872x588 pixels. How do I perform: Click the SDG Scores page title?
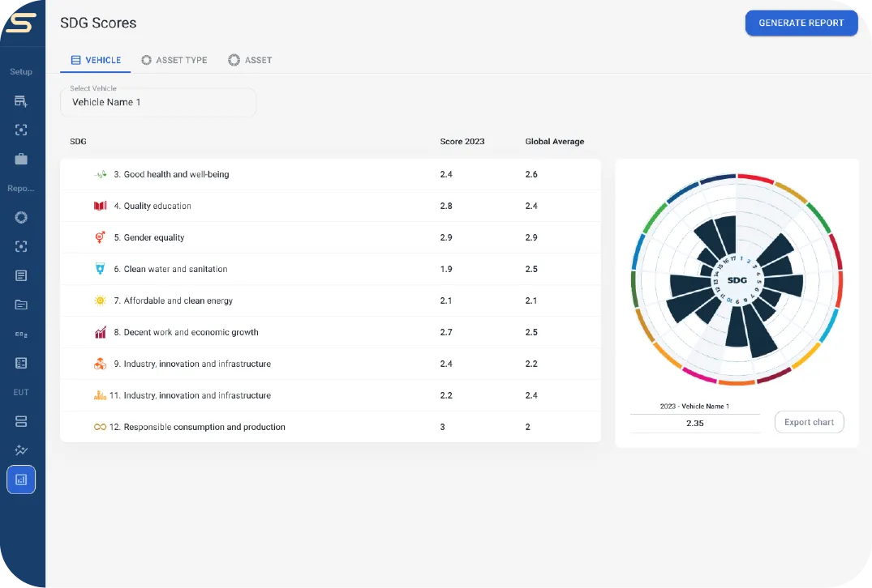click(x=98, y=23)
